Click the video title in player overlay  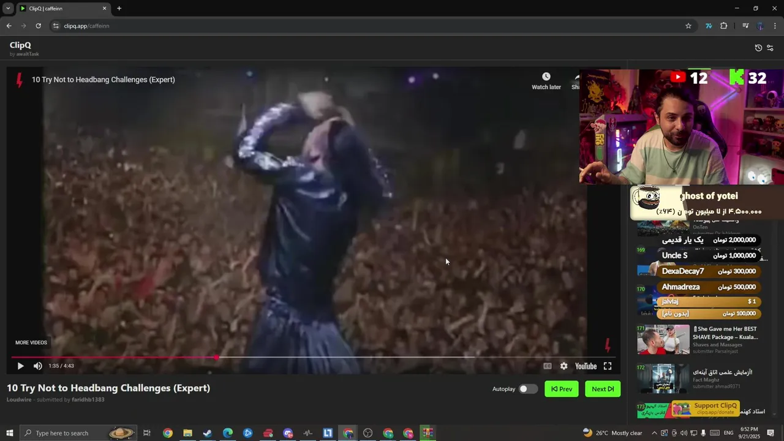[x=103, y=80]
